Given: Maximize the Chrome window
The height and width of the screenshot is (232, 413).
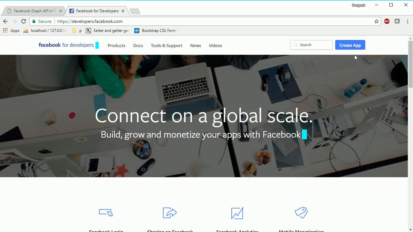Looking at the screenshot, I should click(391, 5).
